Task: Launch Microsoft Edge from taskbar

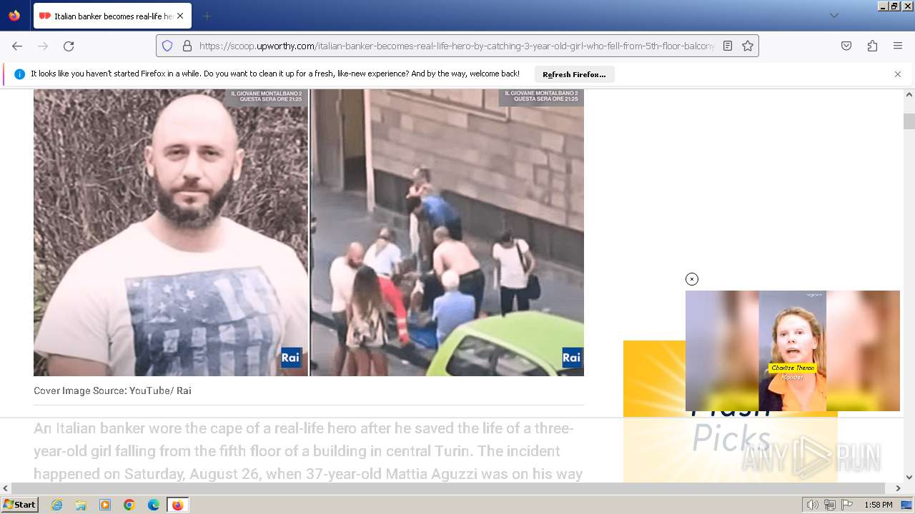Action: tap(154, 505)
